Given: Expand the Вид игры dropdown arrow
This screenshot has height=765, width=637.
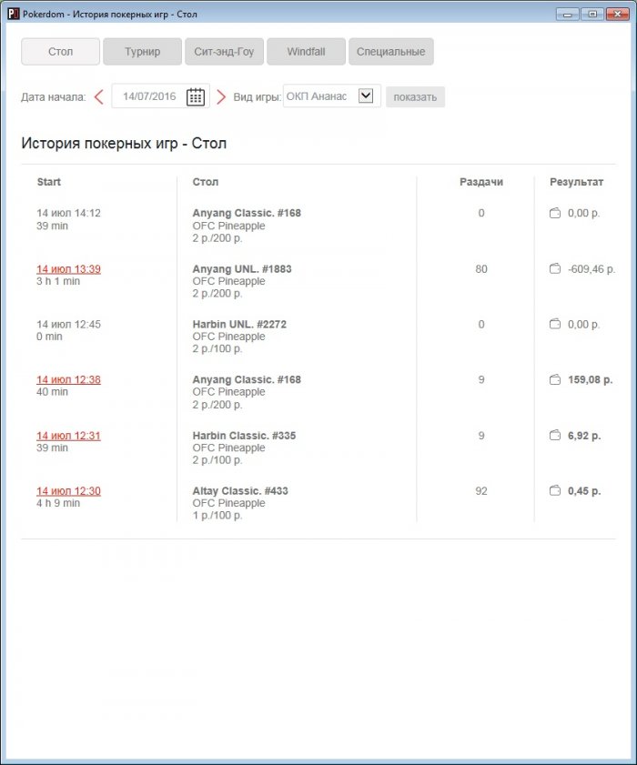Looking at the screenshot, I should [x=366, y=96].
